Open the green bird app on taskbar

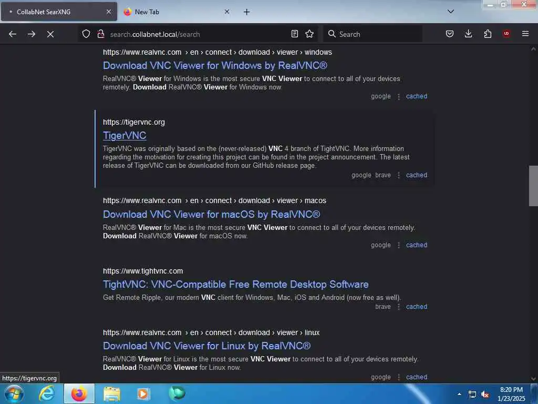177,393
